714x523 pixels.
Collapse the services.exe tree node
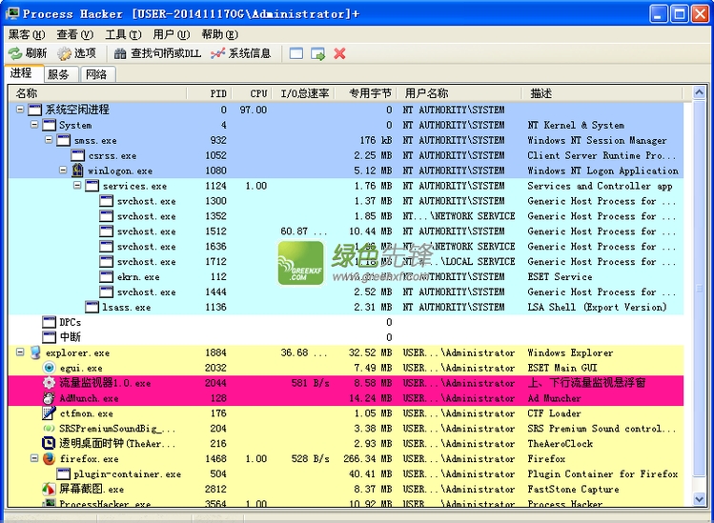coord(77,186)
